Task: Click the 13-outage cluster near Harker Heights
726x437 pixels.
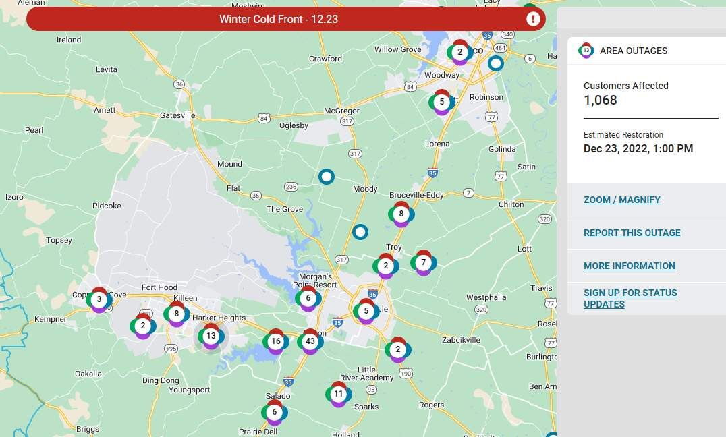Action: click(211, 336)
